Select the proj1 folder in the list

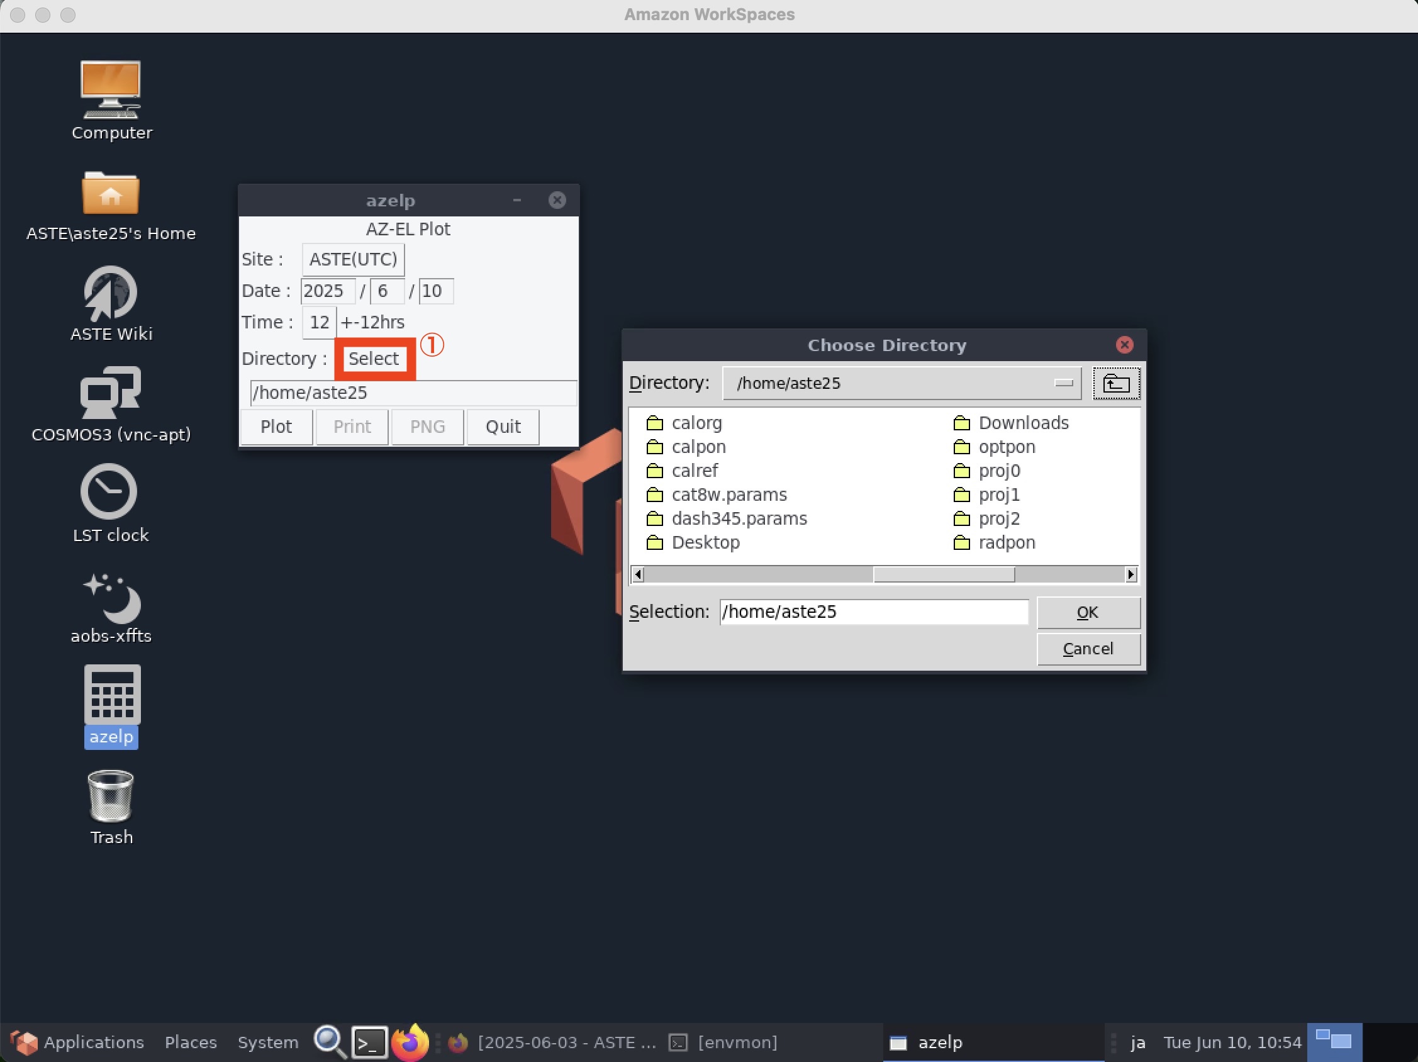pos(998,495)
